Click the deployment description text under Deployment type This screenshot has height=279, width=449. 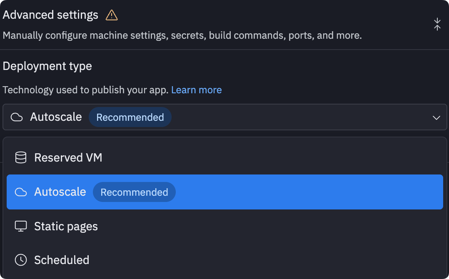click(x=86, y=90)
